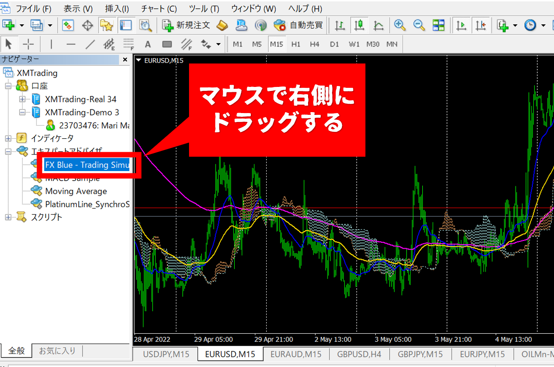
Task: Select the PlatinumLine_SynchroS expert advisor
Action: tap(87, 204)
